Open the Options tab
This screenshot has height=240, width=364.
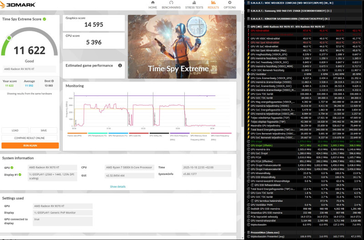click(230, 5)
